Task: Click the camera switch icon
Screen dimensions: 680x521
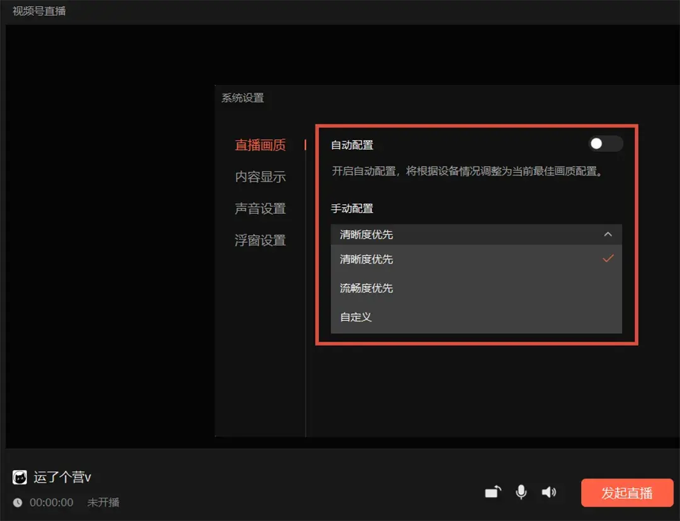Action: [493, 492]
